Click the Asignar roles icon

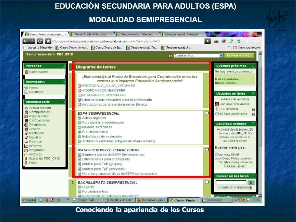pyautogui.click(x=26, y=116)
